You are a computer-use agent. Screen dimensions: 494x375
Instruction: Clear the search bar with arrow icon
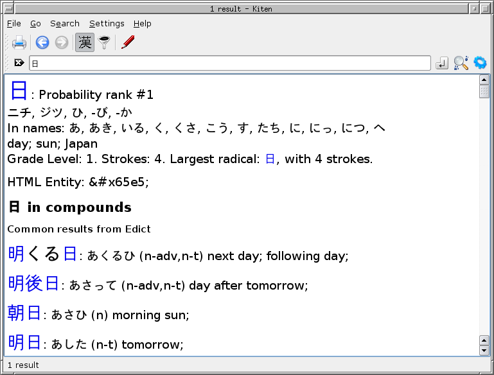click(x=19, y=63)
